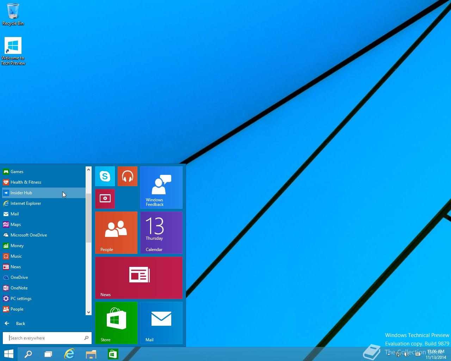Click the taskbar clock showing 11/13/2014

tap(436, 354)
